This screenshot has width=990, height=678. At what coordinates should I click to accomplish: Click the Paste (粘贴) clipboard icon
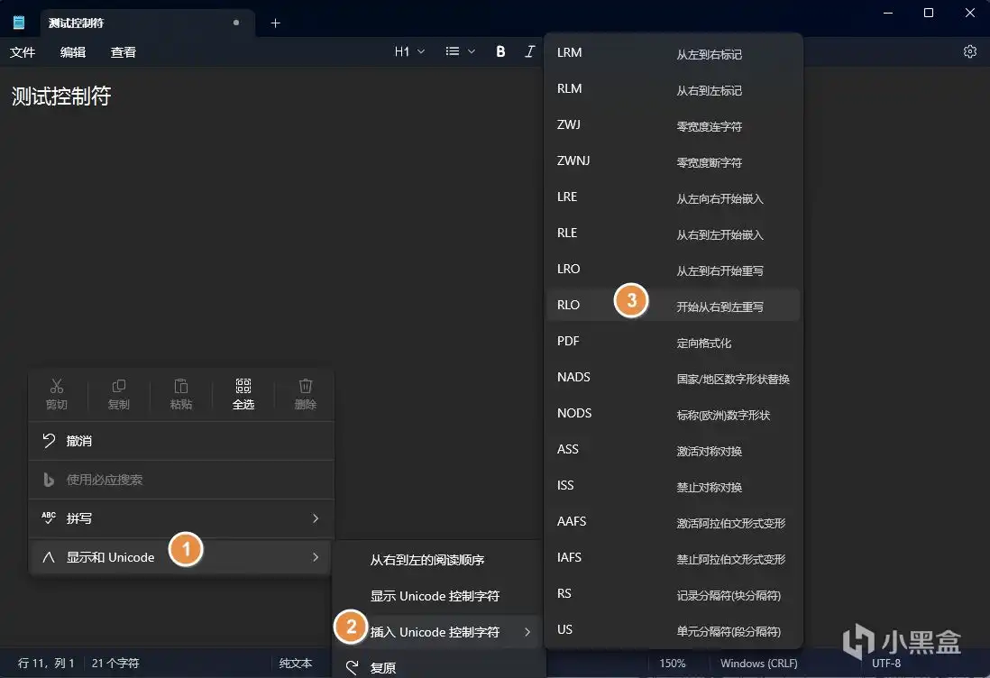coord(181,393)
